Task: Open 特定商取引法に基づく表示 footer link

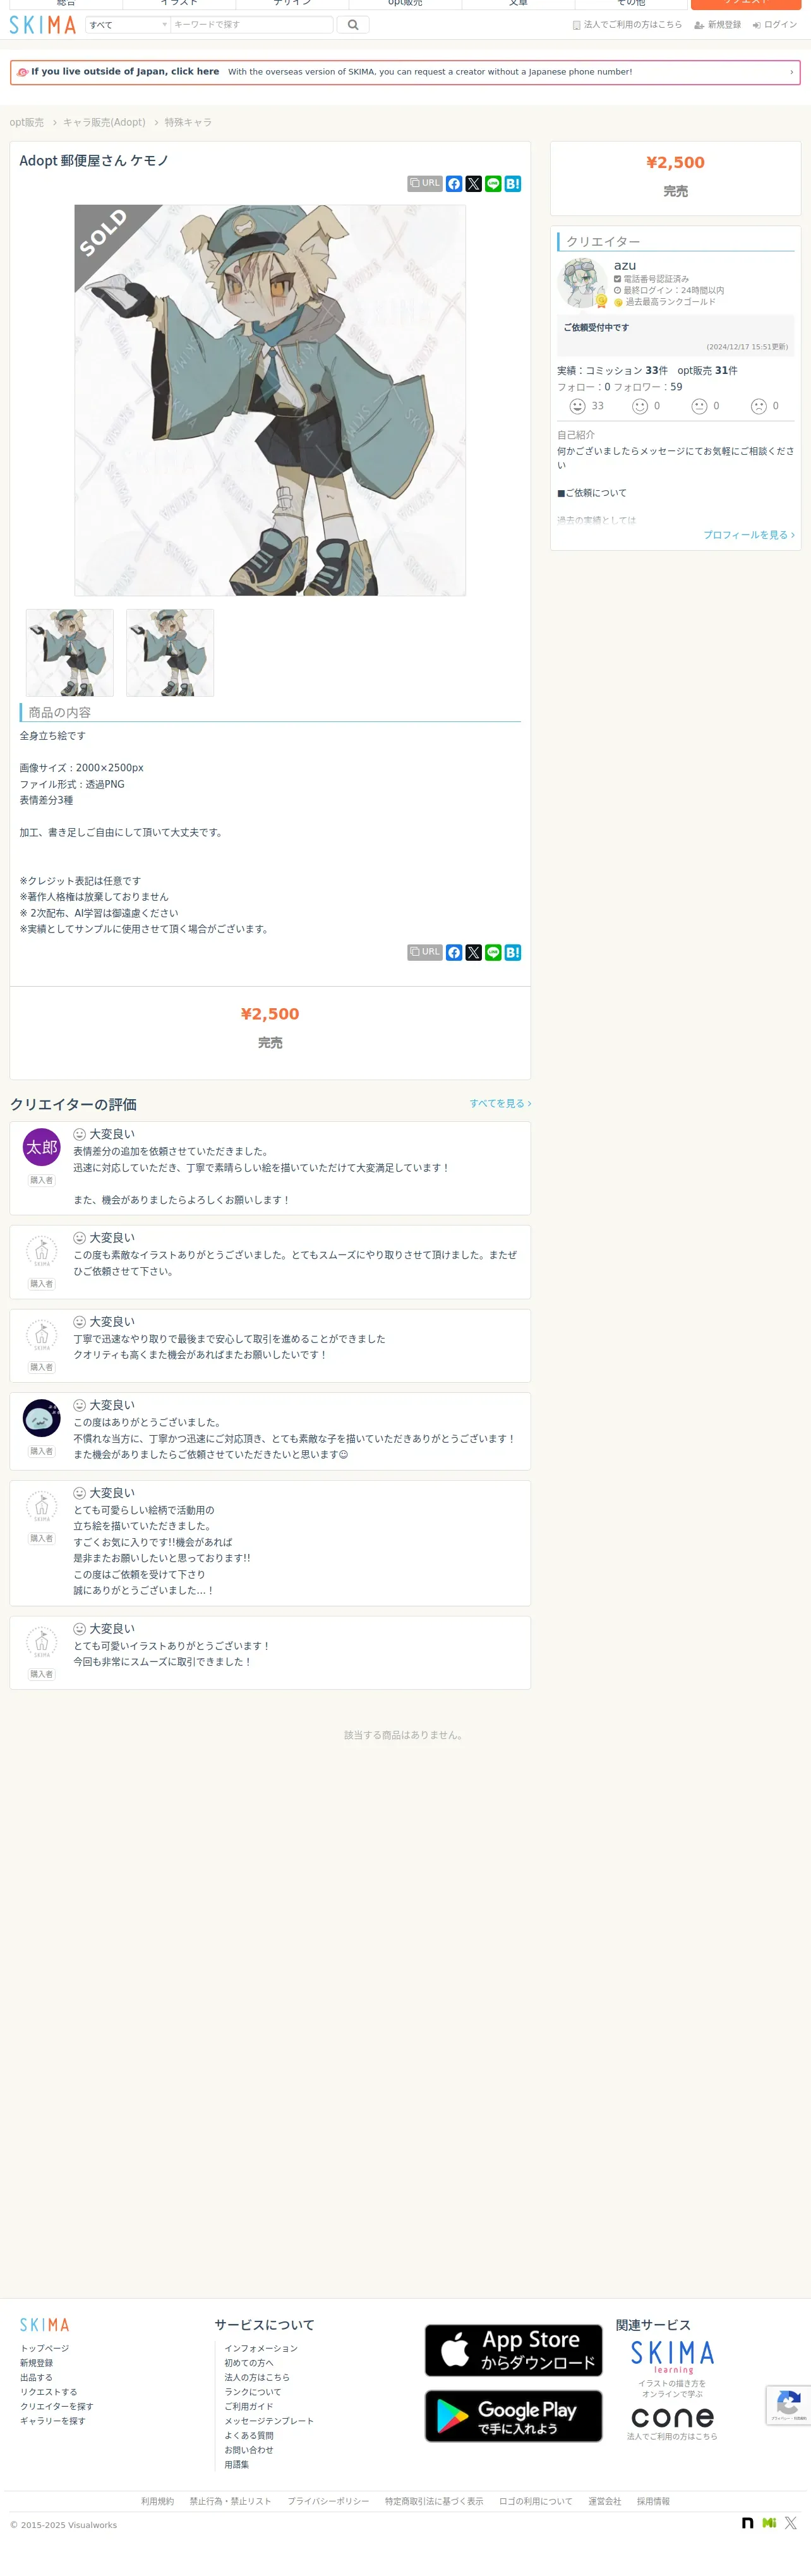Action: (x=434, y=2501)
